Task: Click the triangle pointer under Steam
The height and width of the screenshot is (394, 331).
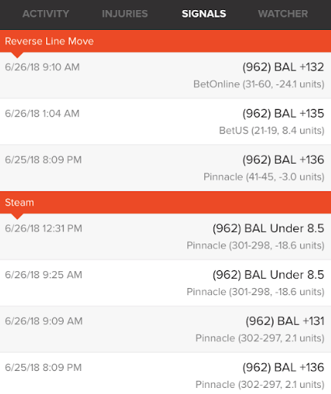Action: [17, 217]
